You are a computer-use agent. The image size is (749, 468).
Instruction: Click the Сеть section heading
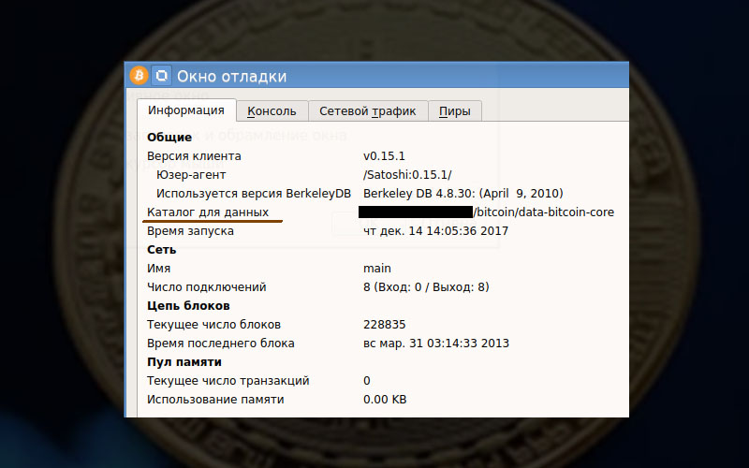coord(161,250)
